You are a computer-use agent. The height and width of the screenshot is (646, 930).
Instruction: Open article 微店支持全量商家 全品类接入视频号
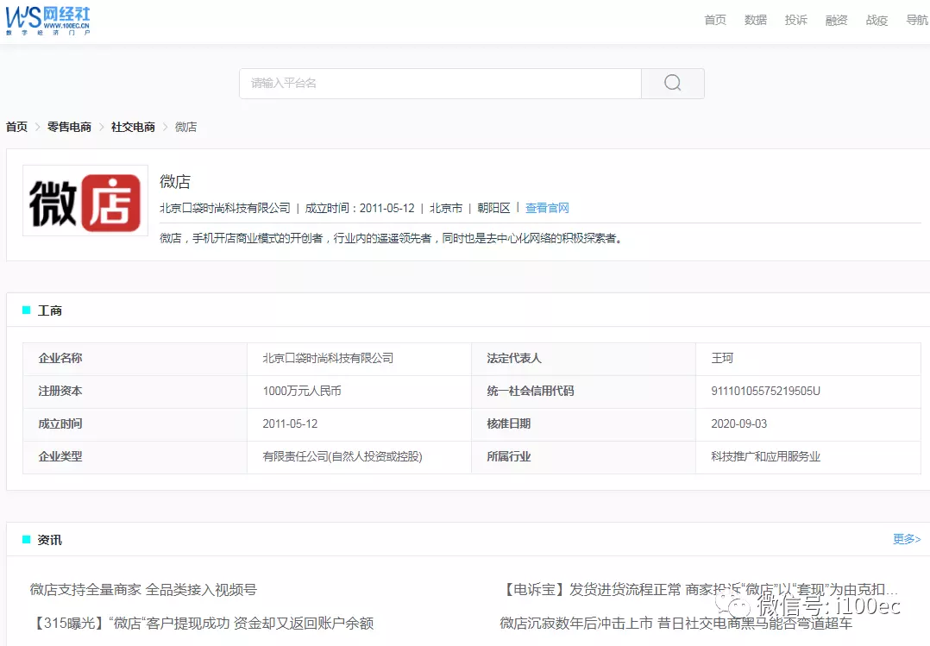click(143, 590)
